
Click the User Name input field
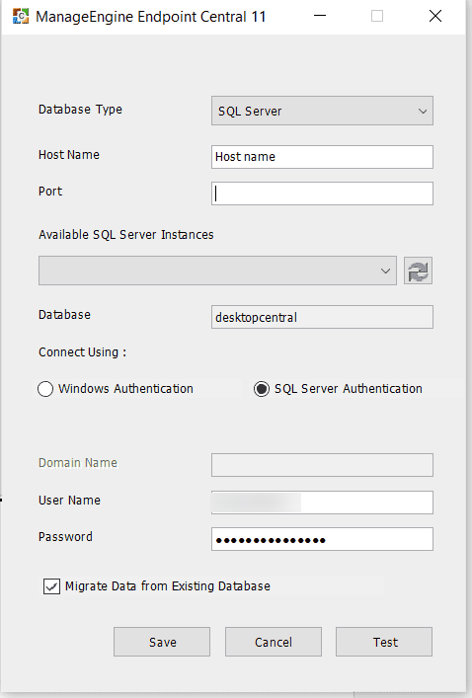pyautogui.click(x=322, y=503)
